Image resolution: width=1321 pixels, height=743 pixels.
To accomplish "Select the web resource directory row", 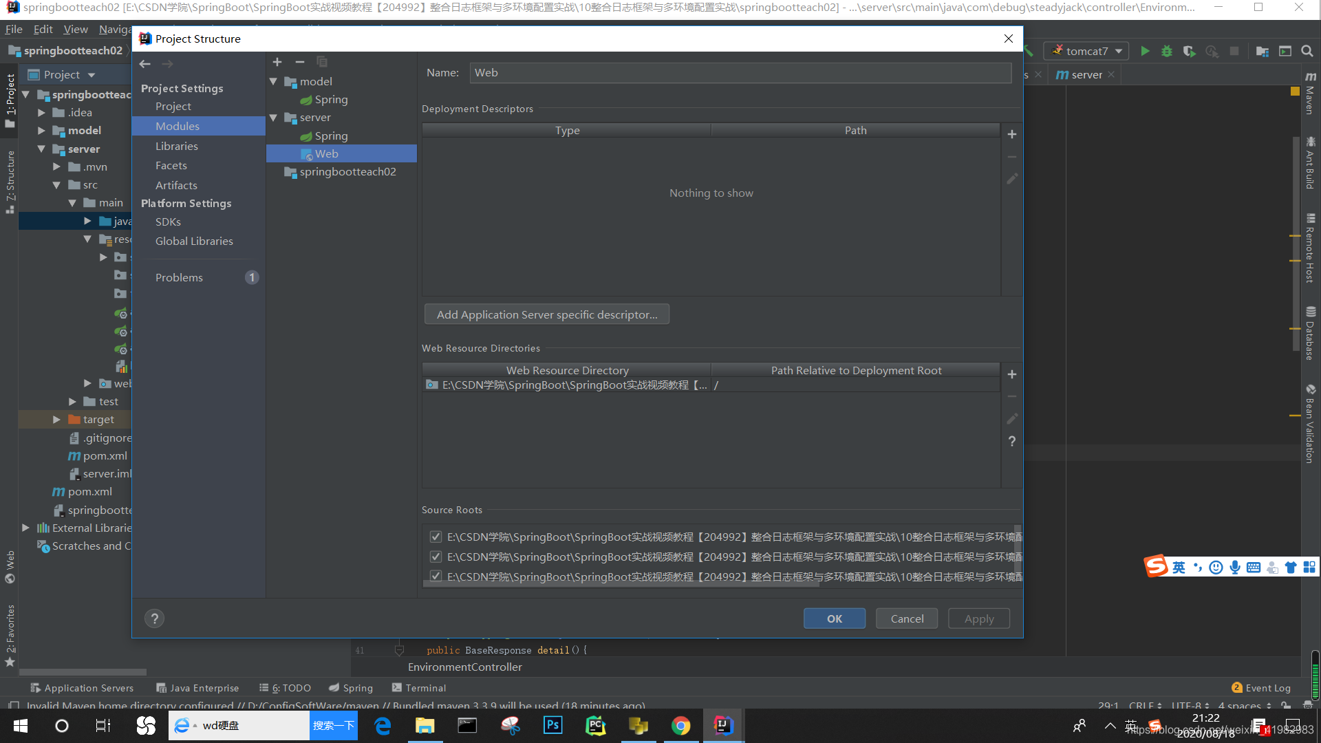I will click(711, 385).
